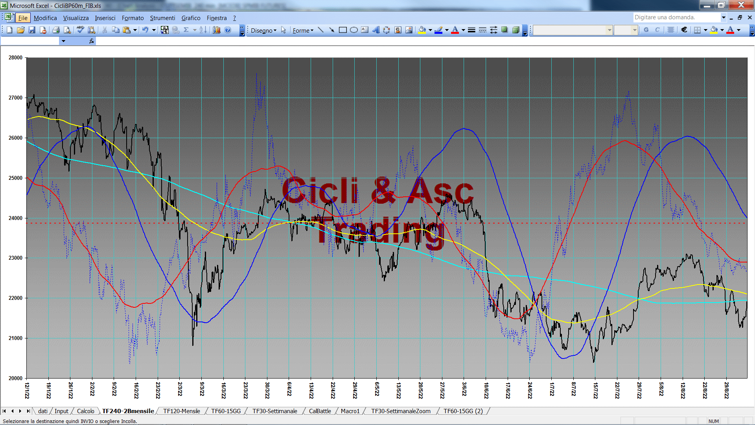Toggle center alignment button
Image resolution: width=755 pixels, height=425 pixels.
tap(670, 30)
